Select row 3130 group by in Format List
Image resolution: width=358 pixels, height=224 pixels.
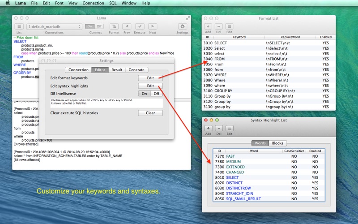click(269, 107)
